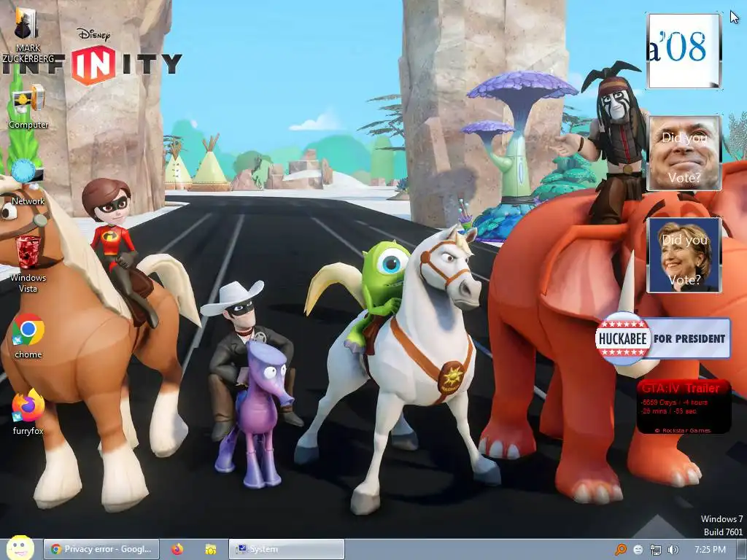Click the GTA:IV Trailer countdown gadget

[684, 406]
